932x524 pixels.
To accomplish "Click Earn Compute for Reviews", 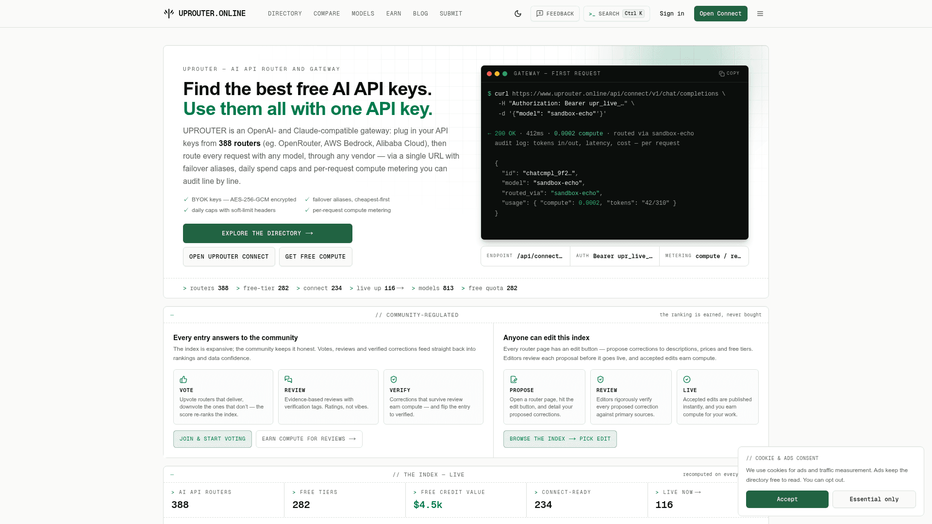I will (x=309, y=439).
